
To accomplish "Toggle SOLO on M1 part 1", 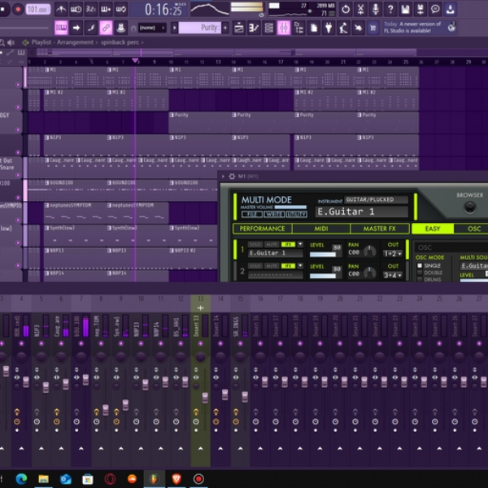I will coord(255,244).
